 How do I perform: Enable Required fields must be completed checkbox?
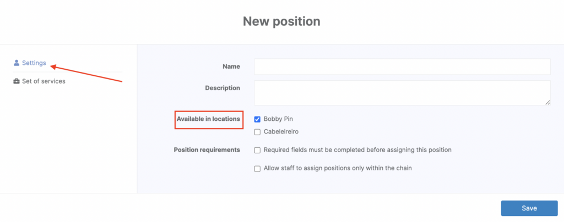tap(257, 150)
